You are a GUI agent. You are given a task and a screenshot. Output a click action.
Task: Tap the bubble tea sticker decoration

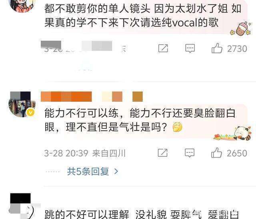(241, 29)
